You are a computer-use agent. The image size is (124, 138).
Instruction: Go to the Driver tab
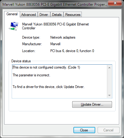pyautogui.click(x=44, y=15)
